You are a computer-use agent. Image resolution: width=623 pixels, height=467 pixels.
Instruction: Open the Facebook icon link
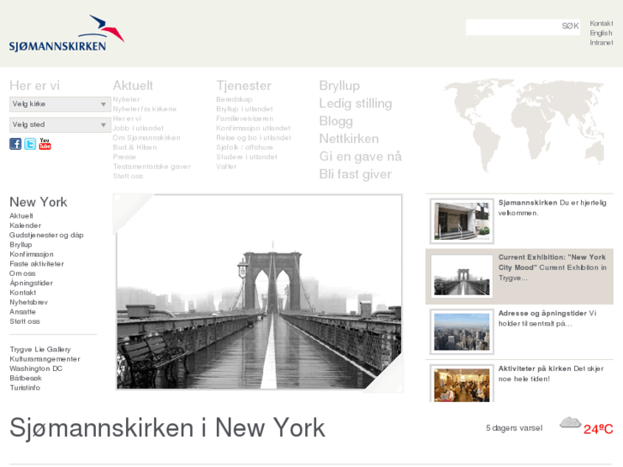pyautogui.click(x=15, y=143)
